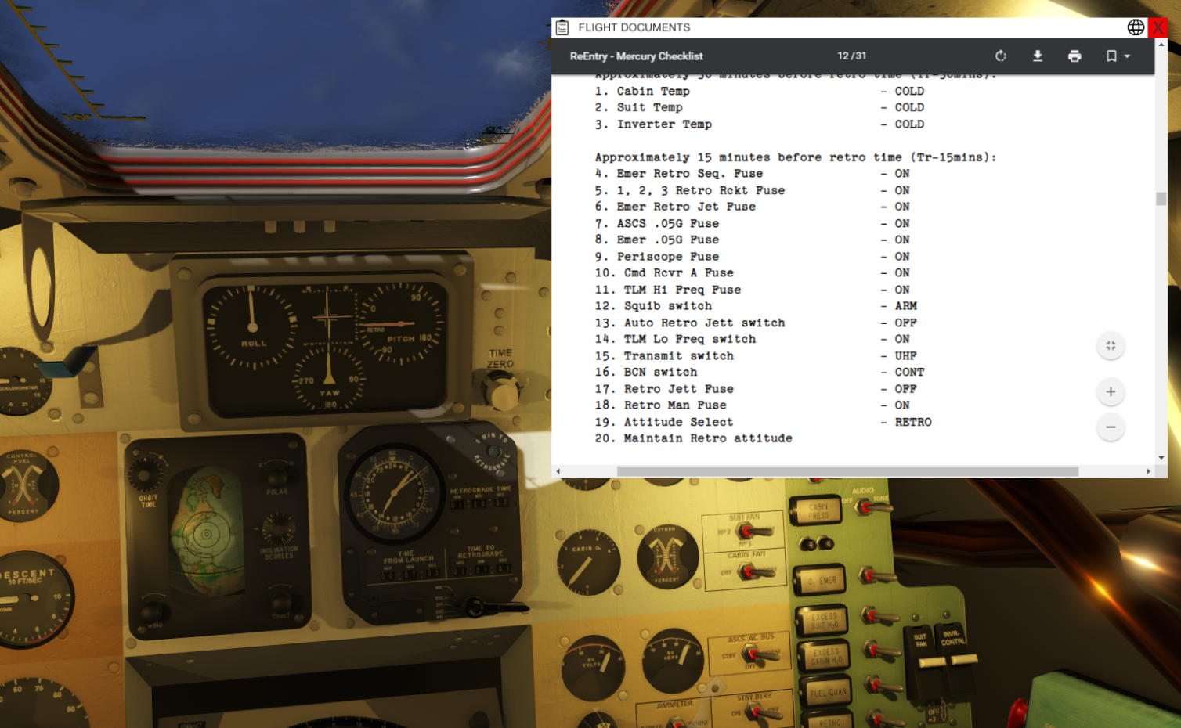Zoom out of the PDF page

click(x=1111, y=427)
